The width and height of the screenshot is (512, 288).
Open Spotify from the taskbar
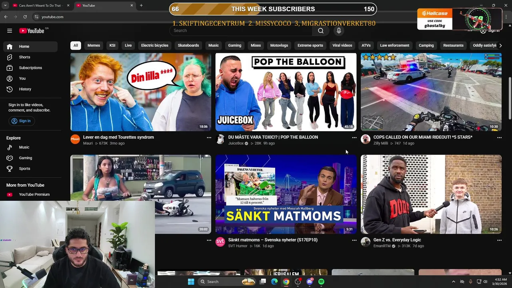pyautogui.click(x=322, y=282)
